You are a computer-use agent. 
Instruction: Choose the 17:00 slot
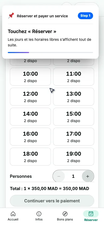click(x=74, y=136)
